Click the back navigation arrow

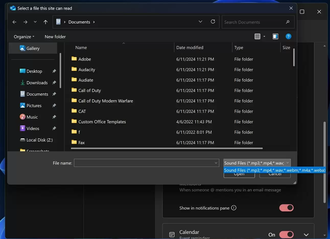point(14,22)
